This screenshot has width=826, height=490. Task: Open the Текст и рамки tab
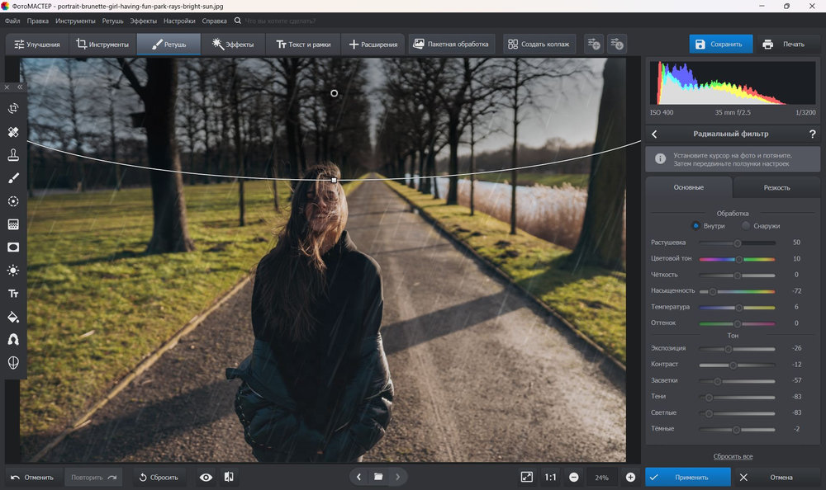click(x=303, y=45)
